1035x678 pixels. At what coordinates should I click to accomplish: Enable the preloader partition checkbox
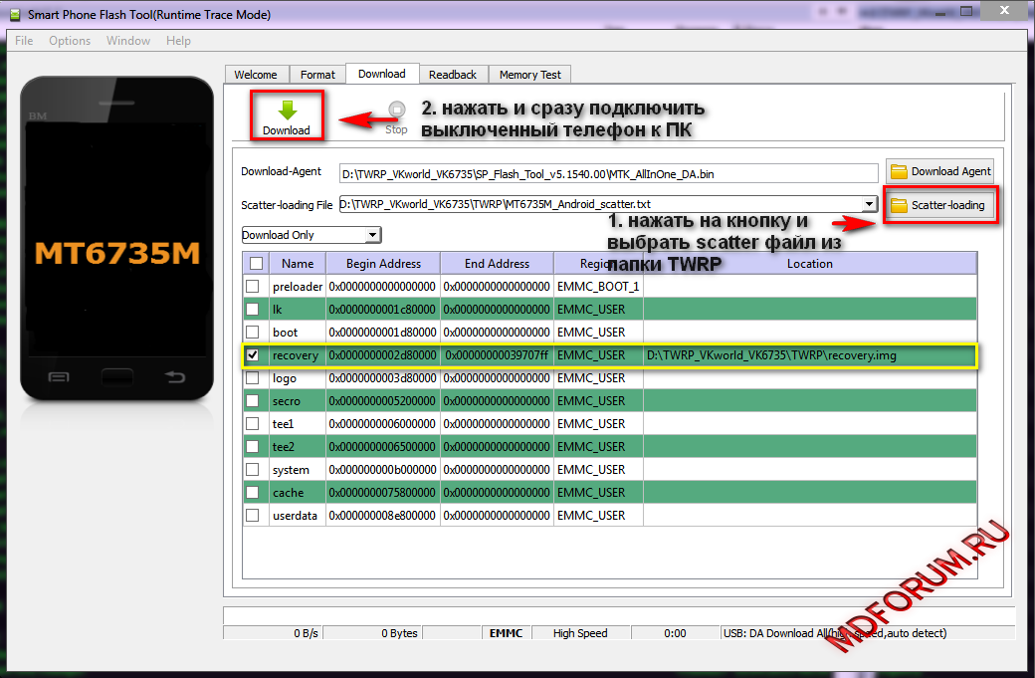253,287
